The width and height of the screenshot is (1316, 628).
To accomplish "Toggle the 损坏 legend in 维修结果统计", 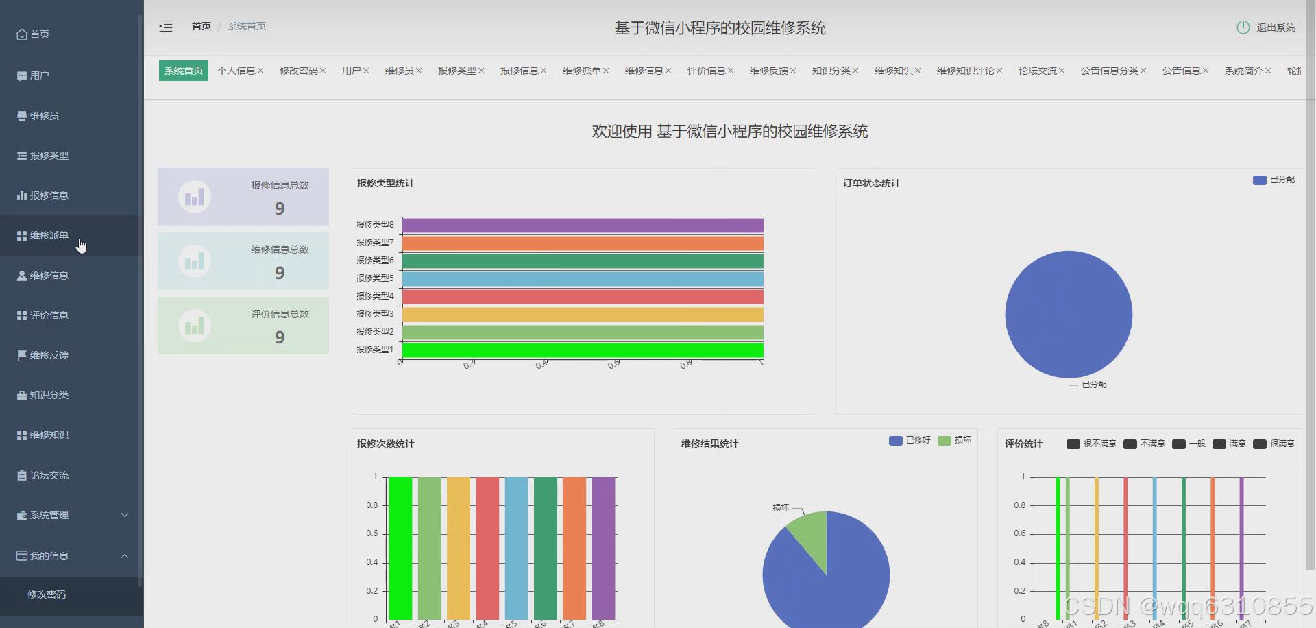I will (955, 441).
